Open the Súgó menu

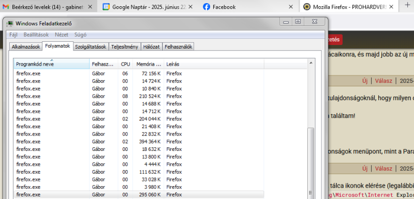click(81, 35)
